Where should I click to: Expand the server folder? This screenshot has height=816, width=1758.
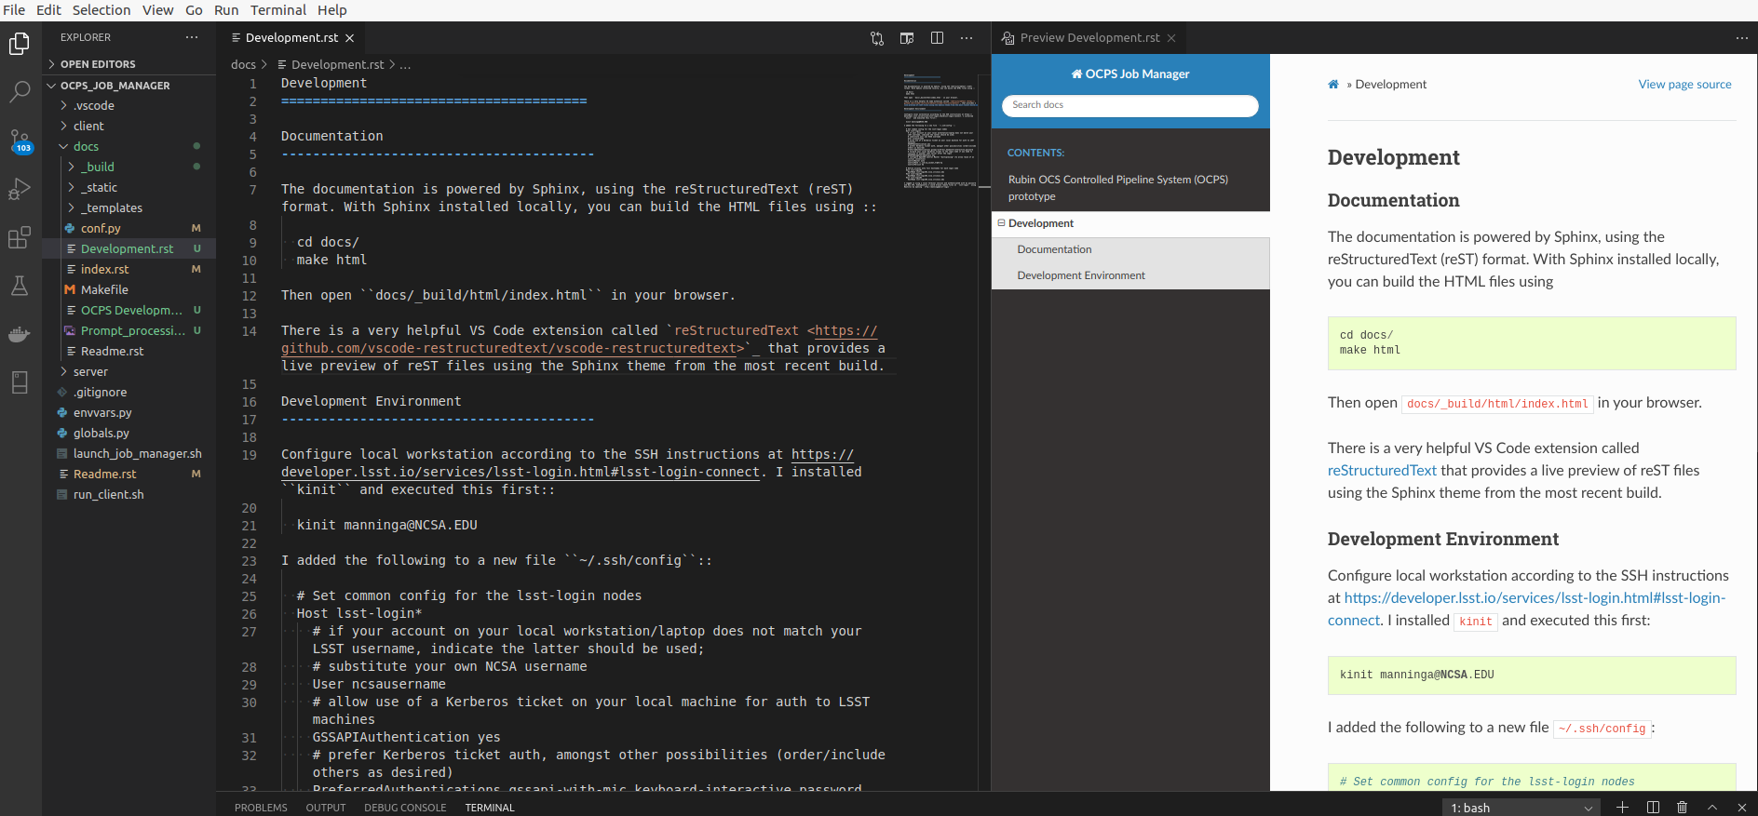click(128, 371)
